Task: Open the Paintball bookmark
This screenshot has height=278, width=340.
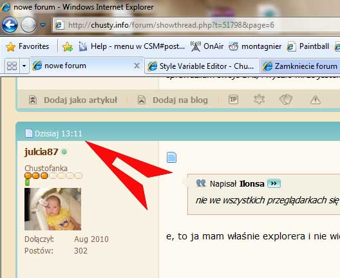Action: point(308,46)
